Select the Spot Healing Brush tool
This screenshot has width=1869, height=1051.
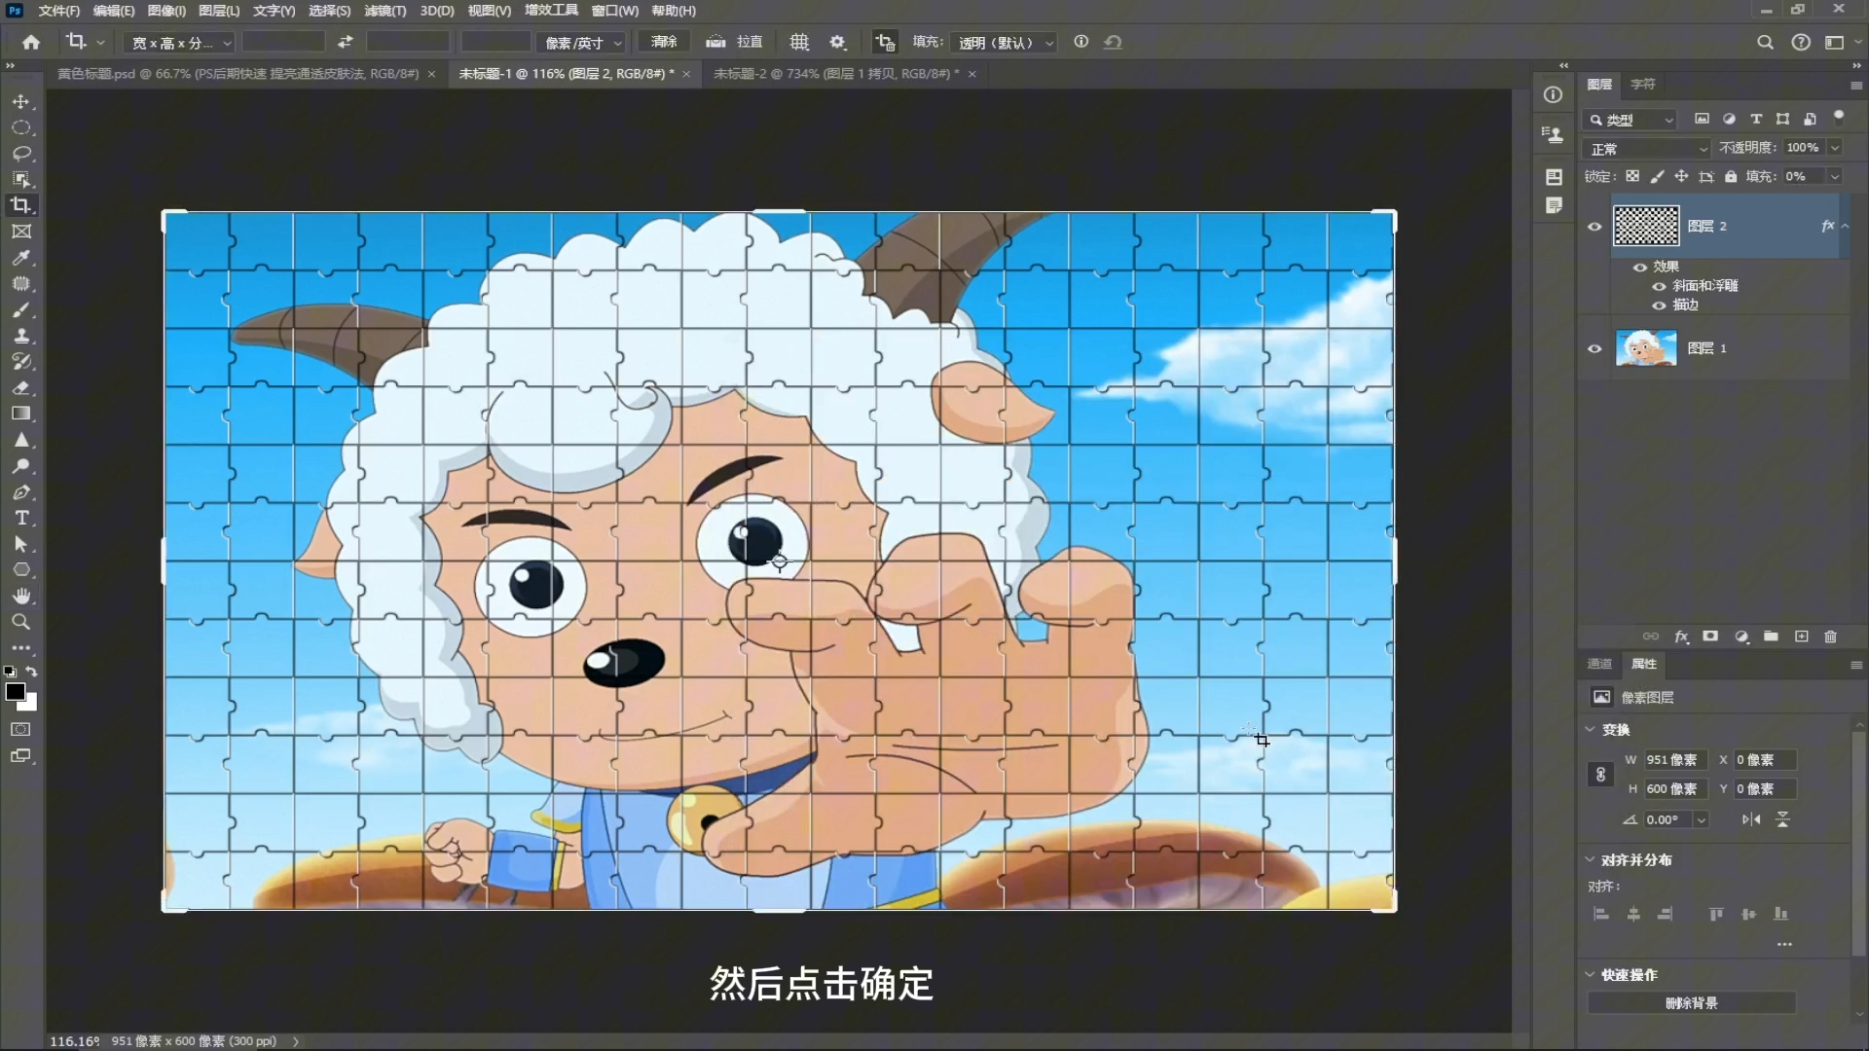coord(20,283)
